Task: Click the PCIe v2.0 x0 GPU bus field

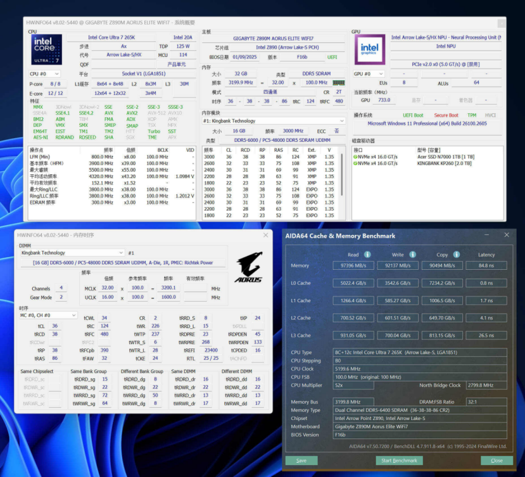Action: pyautogui.click(x=446, y=65)
